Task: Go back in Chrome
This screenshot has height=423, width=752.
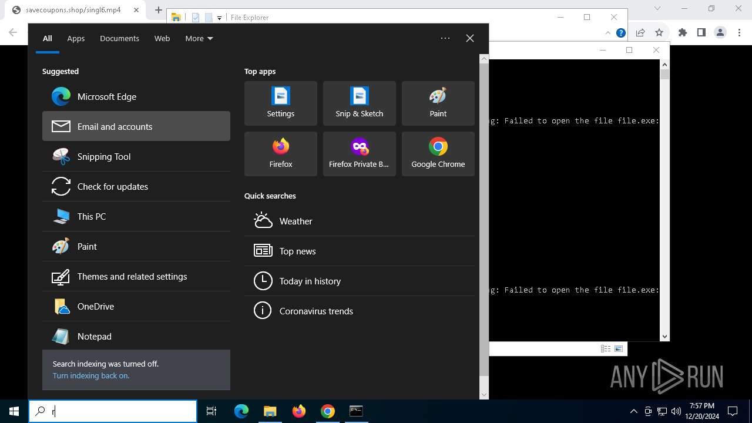Action: (x=13, y=33)
